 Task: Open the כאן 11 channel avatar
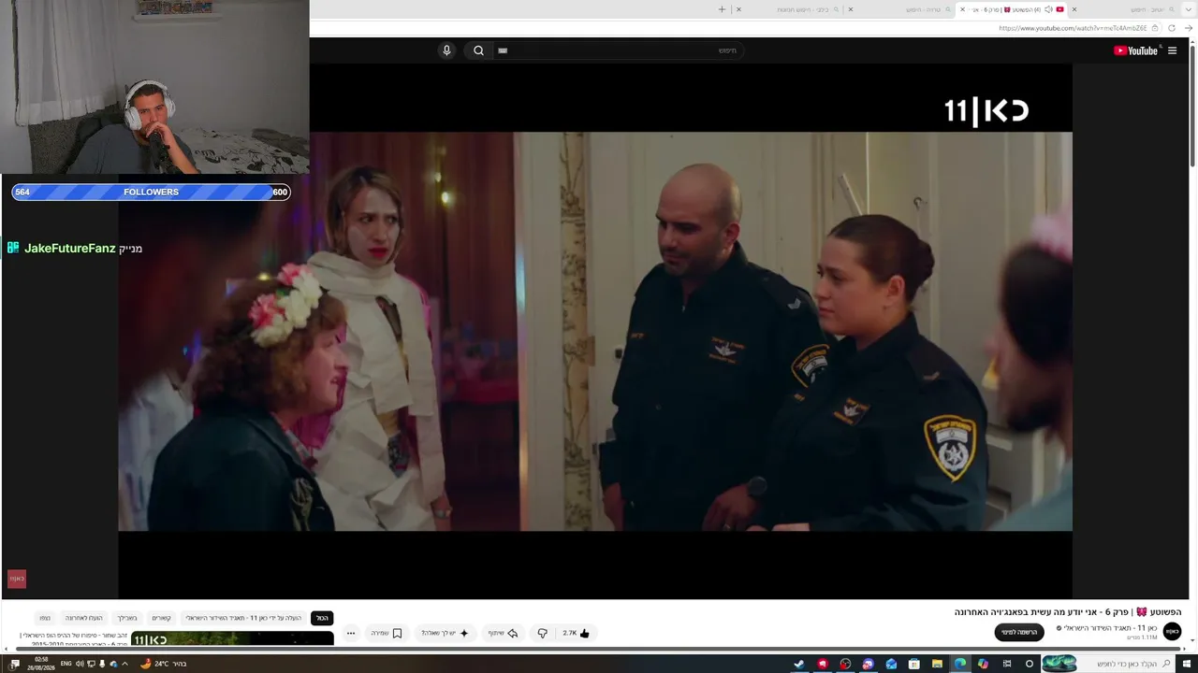(1172, 632)
